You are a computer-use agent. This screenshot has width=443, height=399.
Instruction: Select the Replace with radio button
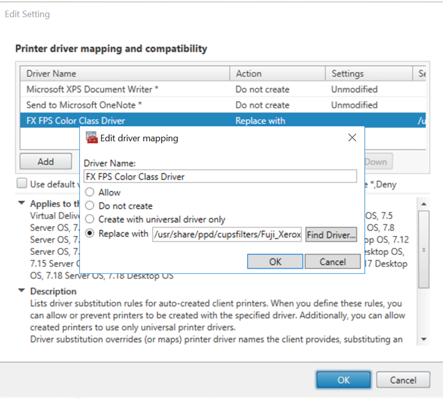[89, 234]
